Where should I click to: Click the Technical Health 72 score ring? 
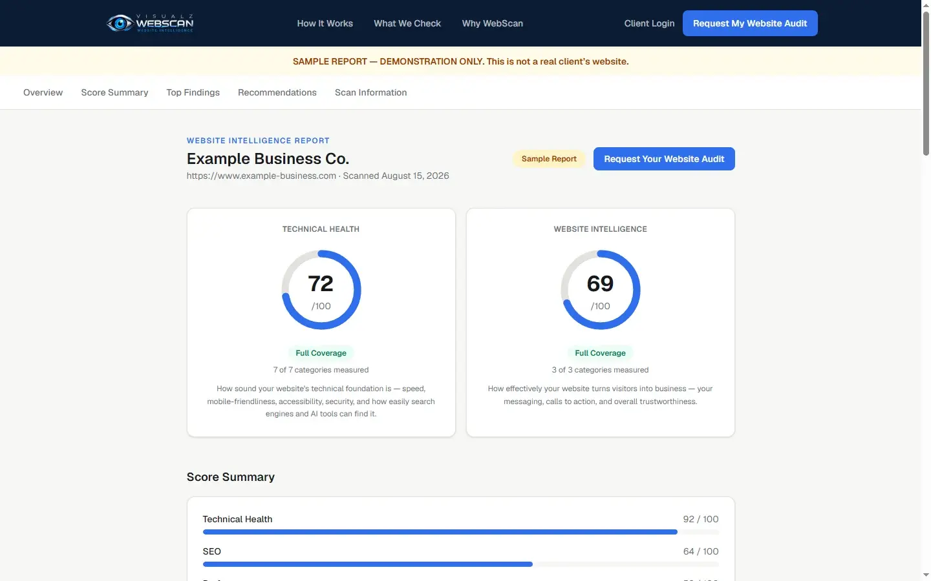tap(321, 290)
